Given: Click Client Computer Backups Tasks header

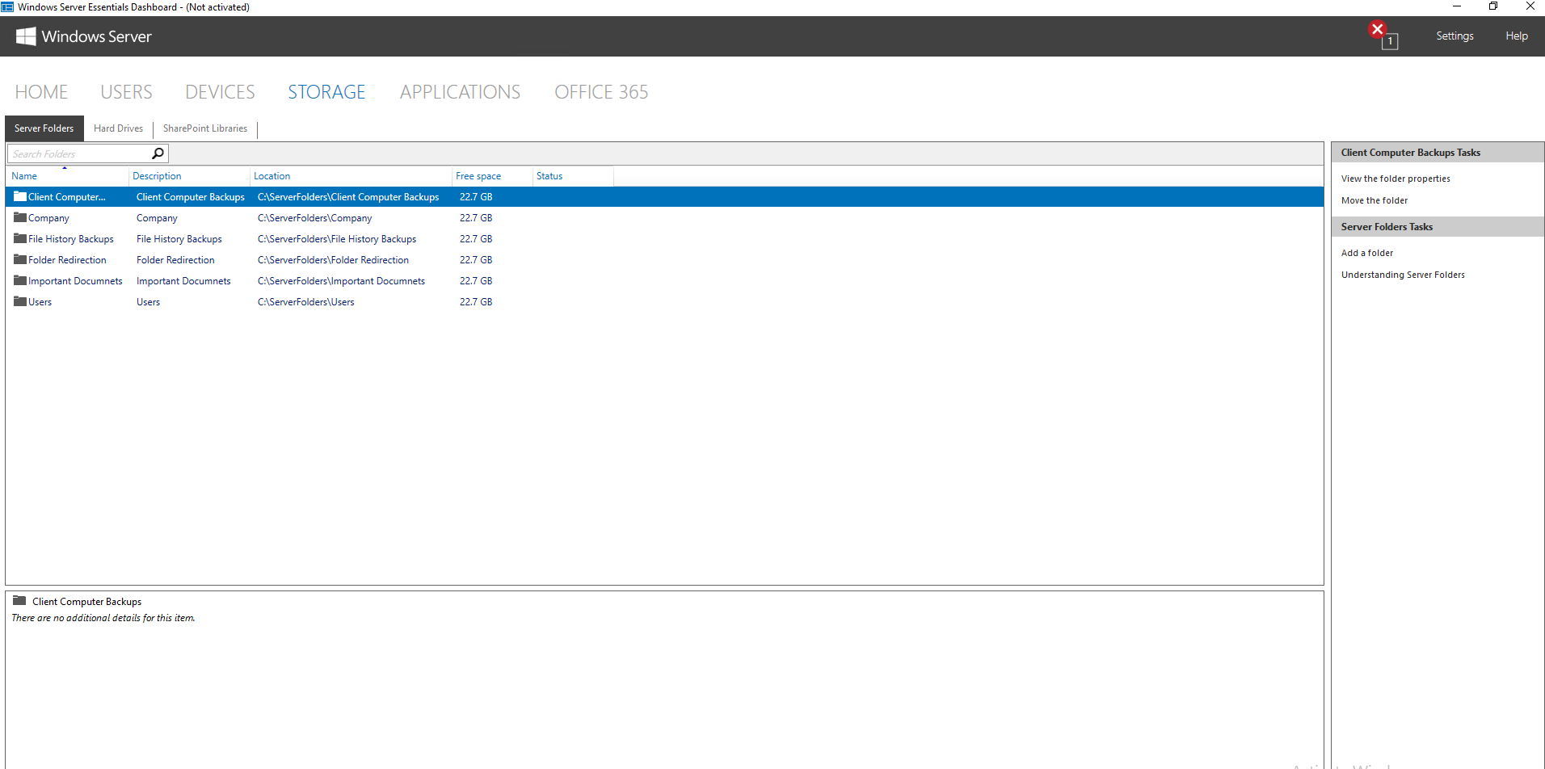Looking at the screenshot, I should [x=1410, y=153].
